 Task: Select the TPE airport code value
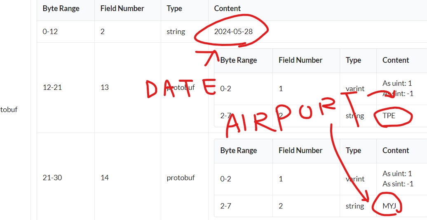coord(389,116)
